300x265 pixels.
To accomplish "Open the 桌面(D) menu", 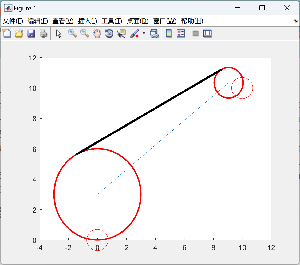I will tap(137, 21).
